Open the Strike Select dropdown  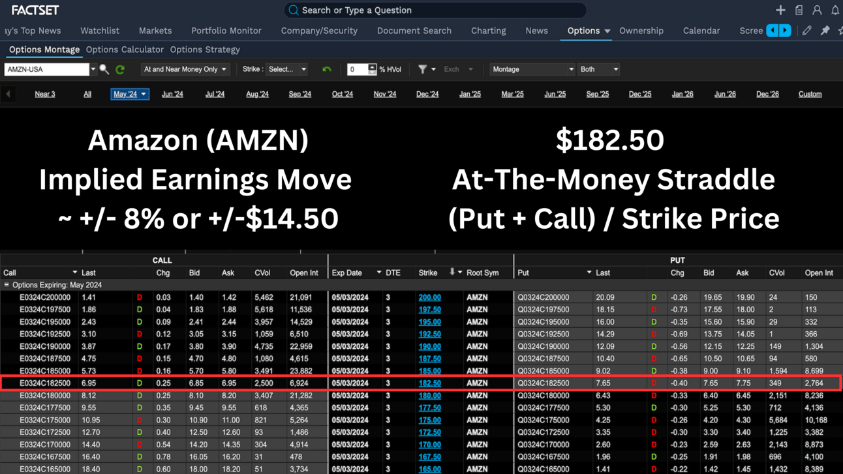286,69
